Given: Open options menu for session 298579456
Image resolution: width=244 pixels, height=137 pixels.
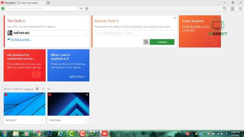Looking at the screenshot, I should pos(86,120).
